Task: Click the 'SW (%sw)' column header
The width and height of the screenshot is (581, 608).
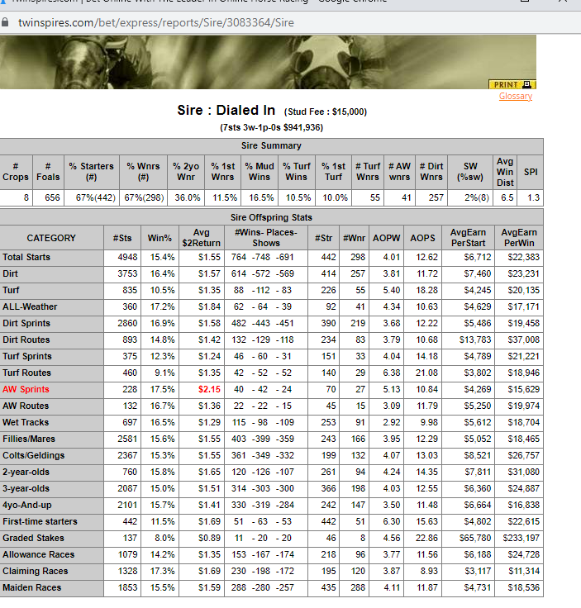Action: point(470,172)
